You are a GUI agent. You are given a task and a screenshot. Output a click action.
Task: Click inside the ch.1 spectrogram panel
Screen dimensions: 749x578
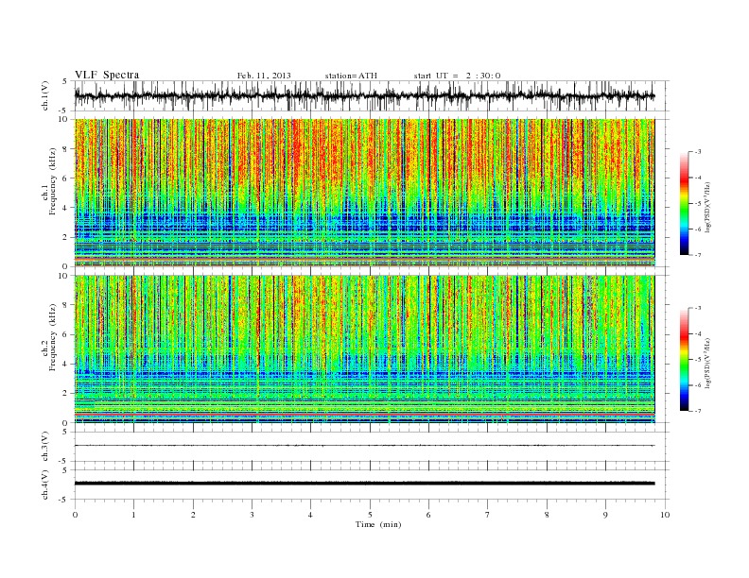click(364, 193)
